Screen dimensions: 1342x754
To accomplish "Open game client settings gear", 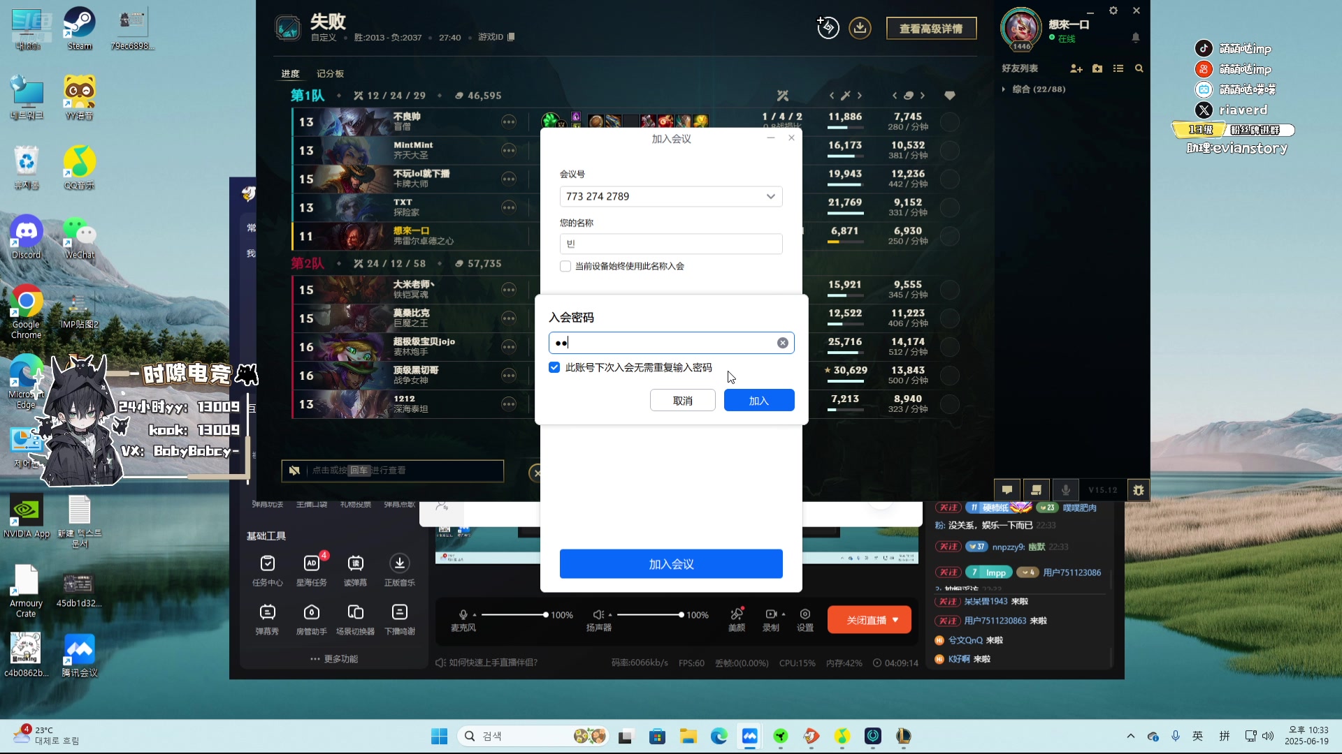I will pyautogui.click(x=1113, y=10).
